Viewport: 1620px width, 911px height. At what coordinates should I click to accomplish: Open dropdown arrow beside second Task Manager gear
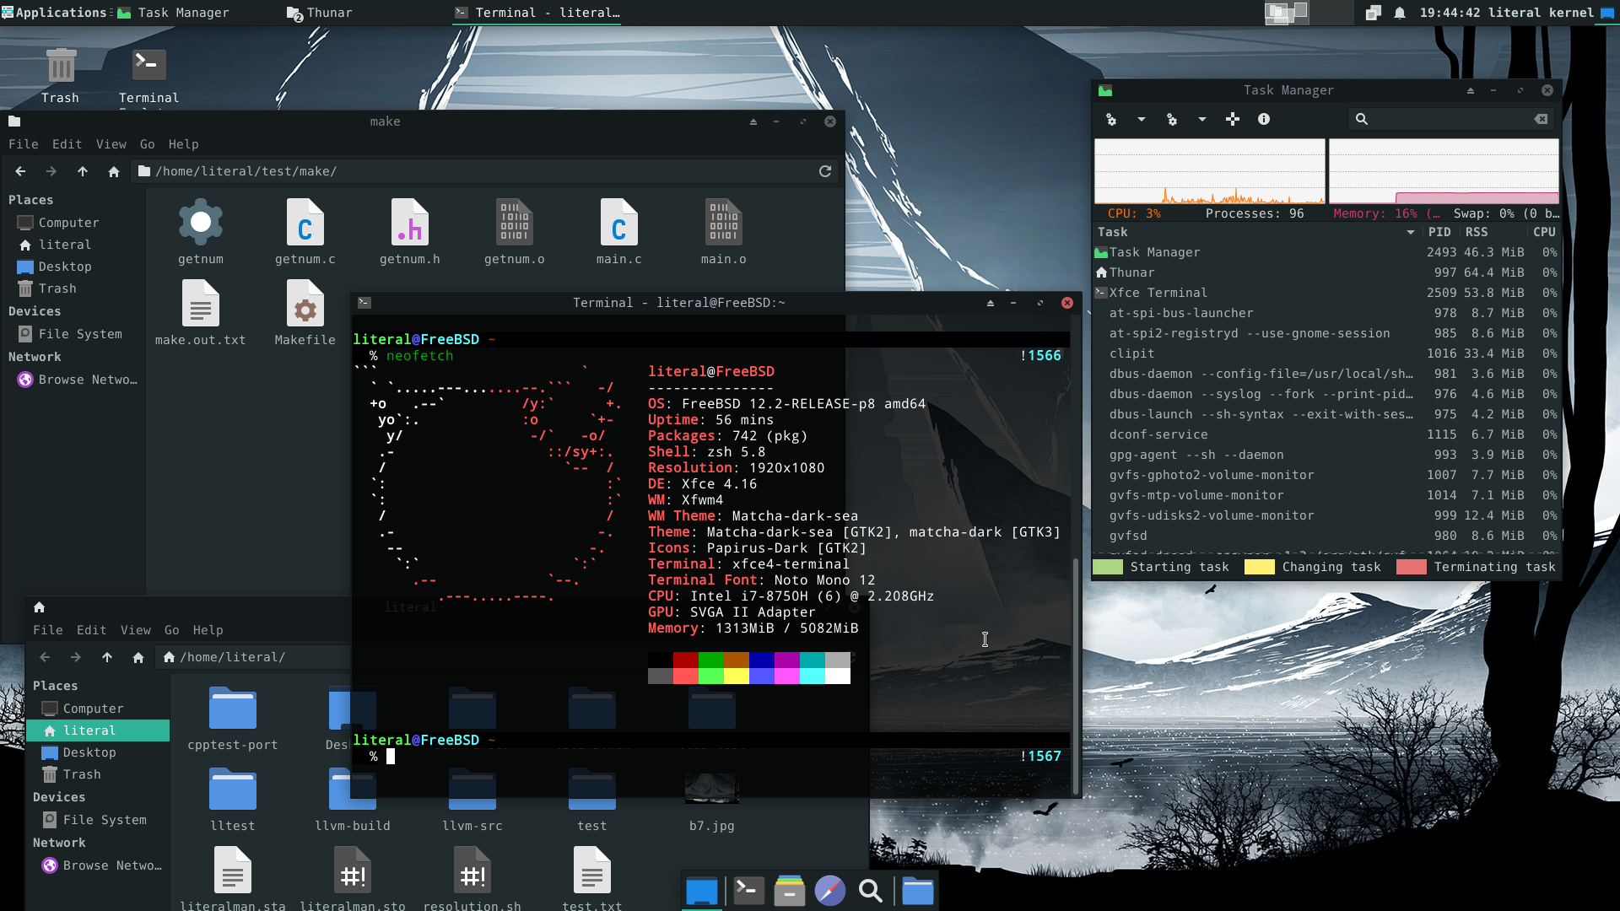pos(1202,120)
